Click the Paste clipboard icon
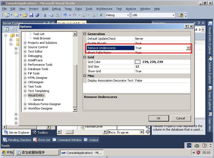 57,15
